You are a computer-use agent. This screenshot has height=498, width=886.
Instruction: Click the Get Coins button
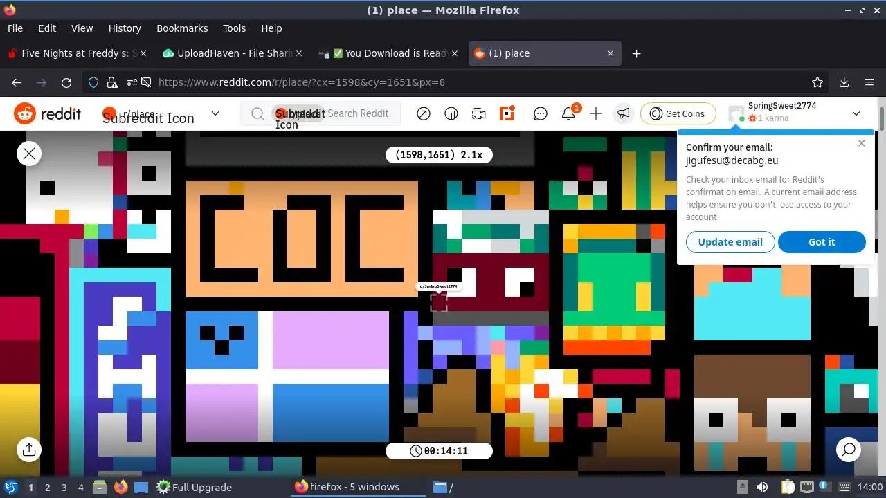coord(678,113)
